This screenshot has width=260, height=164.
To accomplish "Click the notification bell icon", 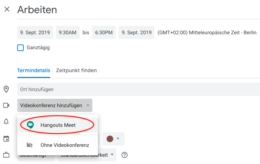I will [6, 121].
